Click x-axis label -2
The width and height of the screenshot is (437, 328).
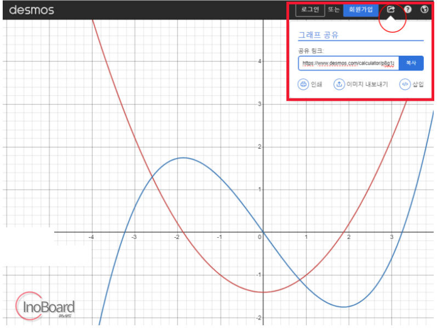177,237
